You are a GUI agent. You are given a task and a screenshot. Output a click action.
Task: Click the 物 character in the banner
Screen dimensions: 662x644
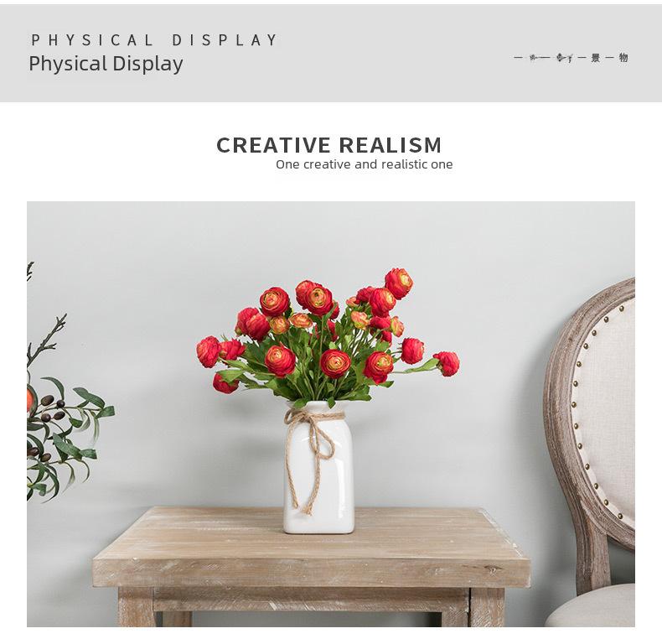coord(623,58)
